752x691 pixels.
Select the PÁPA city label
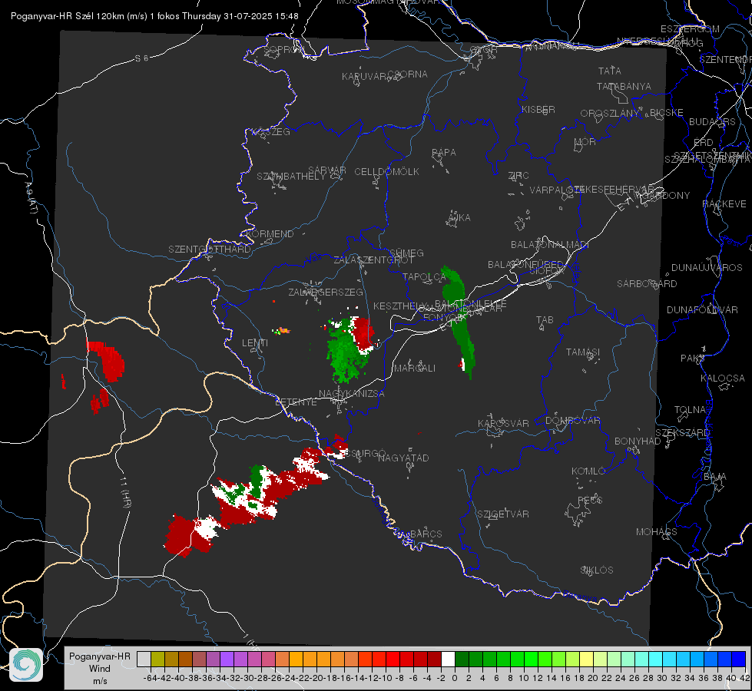(444, 152)
